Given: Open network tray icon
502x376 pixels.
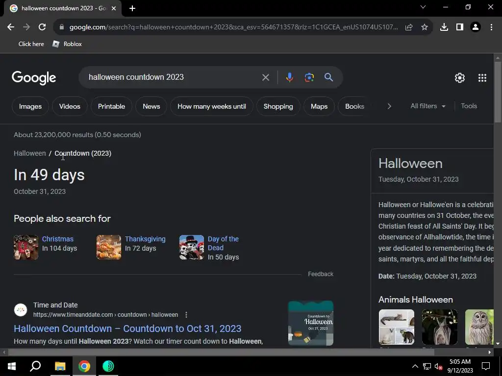Looking at the screenshot, I should (427, 366).
